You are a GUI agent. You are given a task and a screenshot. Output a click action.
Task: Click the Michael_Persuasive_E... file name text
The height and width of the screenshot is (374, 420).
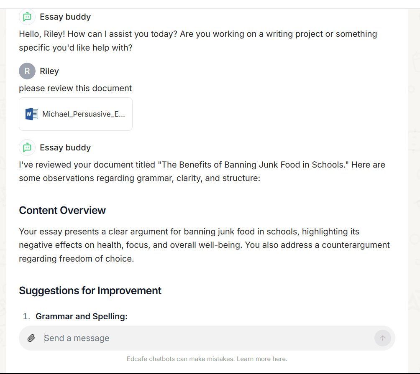coord(84,114)
